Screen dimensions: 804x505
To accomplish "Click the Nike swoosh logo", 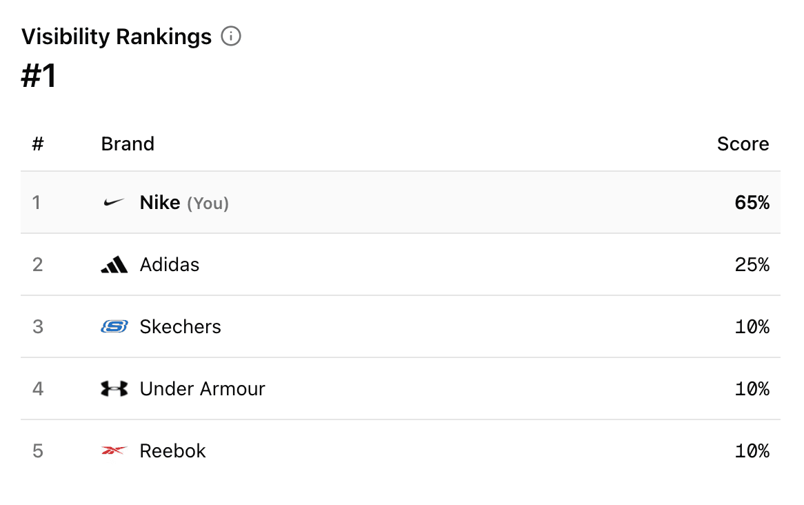I will click(114, 203).
